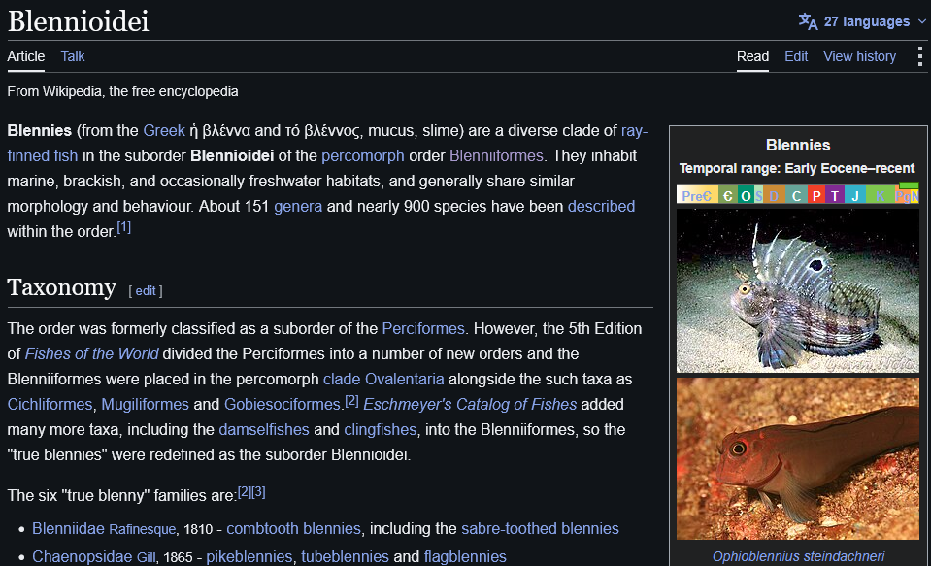Click 'From Wikipedia, the free encyclopedia' text
The height and width of the screenshot is (566, 931).
tap(123, 91)
